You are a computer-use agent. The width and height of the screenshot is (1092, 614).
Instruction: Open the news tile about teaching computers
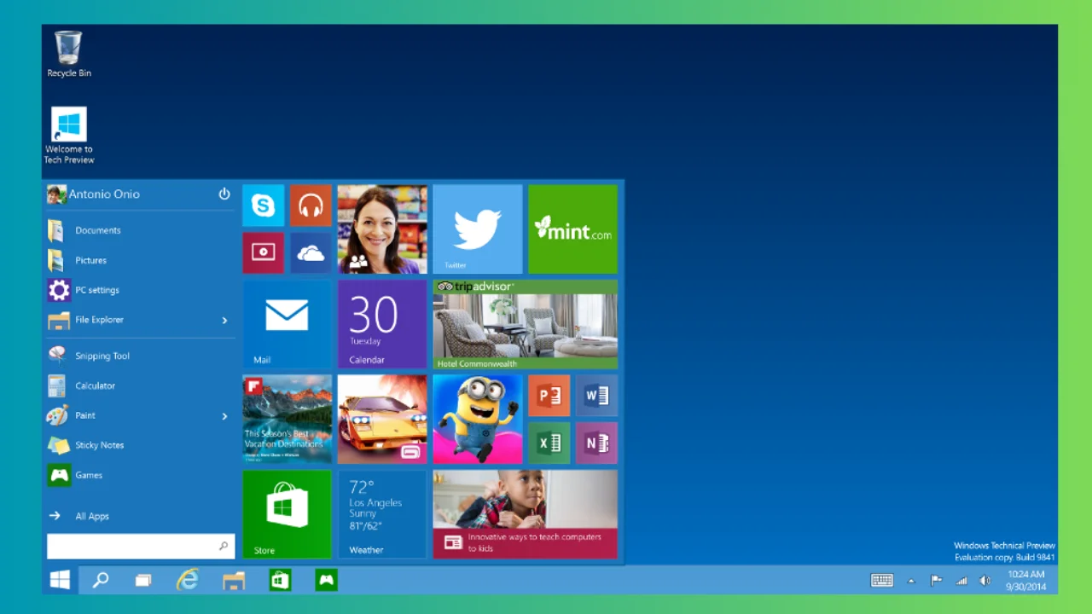tap(526, 514)
